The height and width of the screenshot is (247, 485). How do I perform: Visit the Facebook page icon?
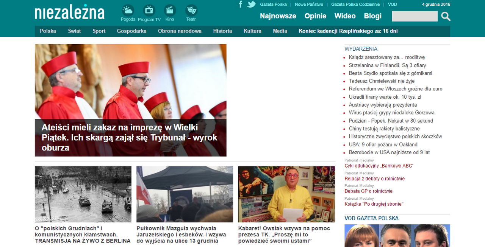coord(241,5)
